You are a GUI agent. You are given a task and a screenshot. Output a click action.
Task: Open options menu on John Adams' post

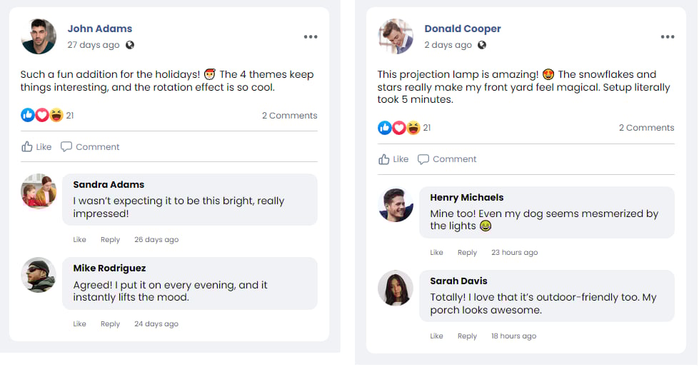click(310, 37)
